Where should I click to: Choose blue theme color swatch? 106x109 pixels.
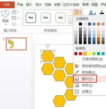[94, 24]
